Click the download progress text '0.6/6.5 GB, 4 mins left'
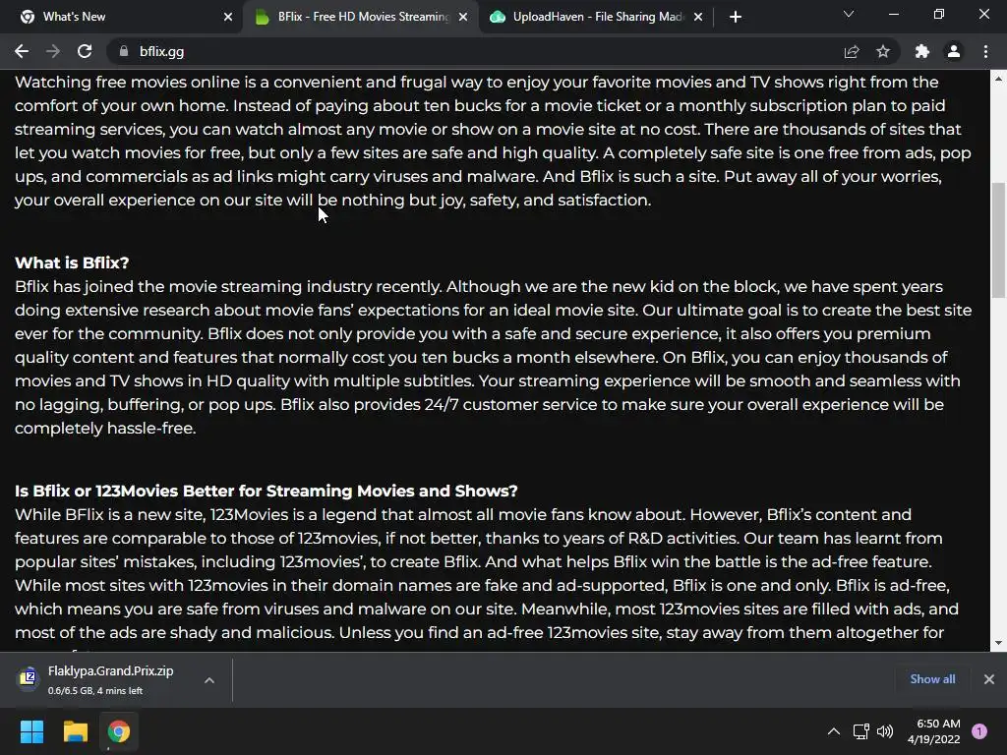Image resolution: width=1007 pixels, height=755 pixels. point(95,691)
